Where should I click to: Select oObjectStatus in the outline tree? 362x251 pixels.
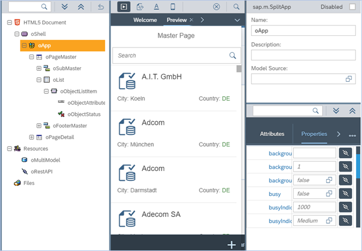tap(83, 114)
